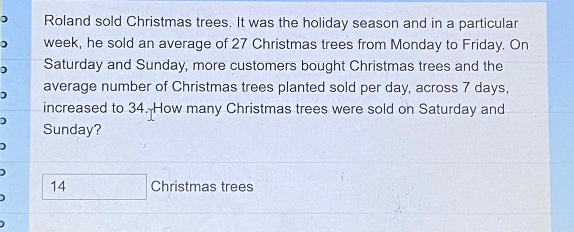Click the number '34.' in the question text
The width and height of the screenshot is (574, 232).
click(138, 109)
